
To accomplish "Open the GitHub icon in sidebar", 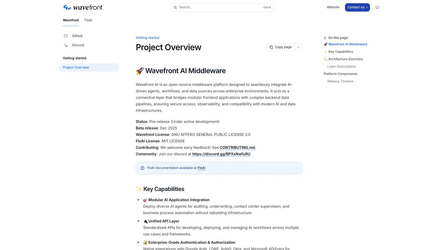I will [x=66, y=36].
